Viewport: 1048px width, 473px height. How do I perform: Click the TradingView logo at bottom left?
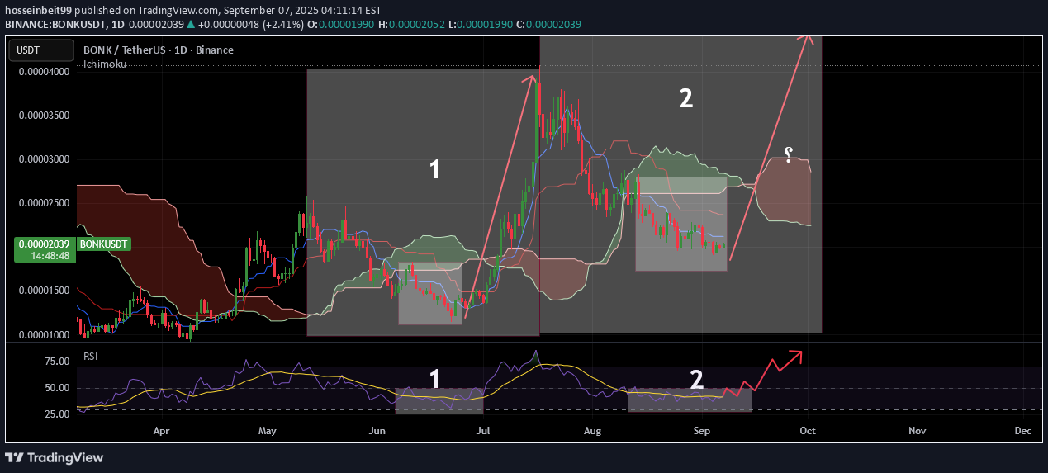point(55,457)
